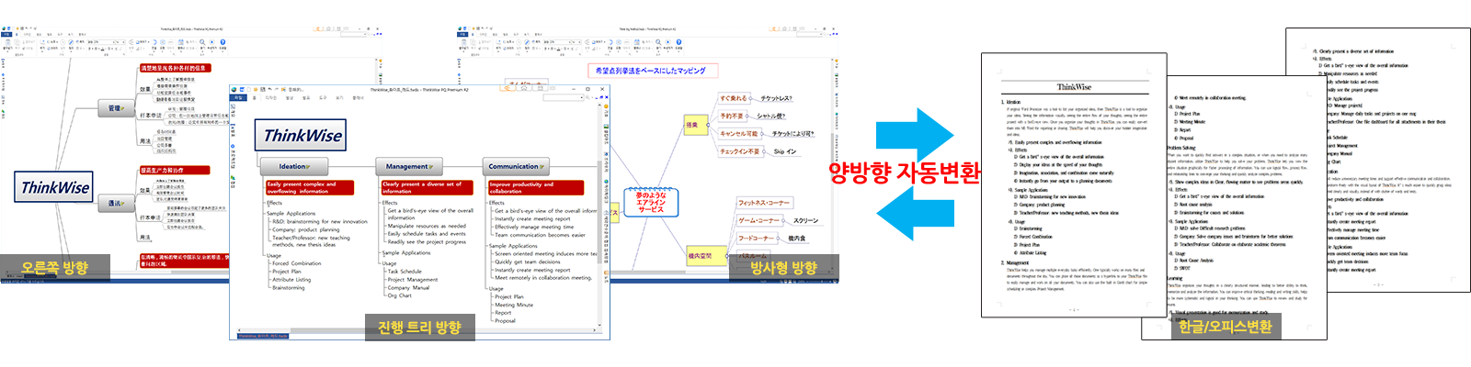1471x367 pixels.
Task: Select the 機内食 subtopic
Action: (x=797, y=238)
